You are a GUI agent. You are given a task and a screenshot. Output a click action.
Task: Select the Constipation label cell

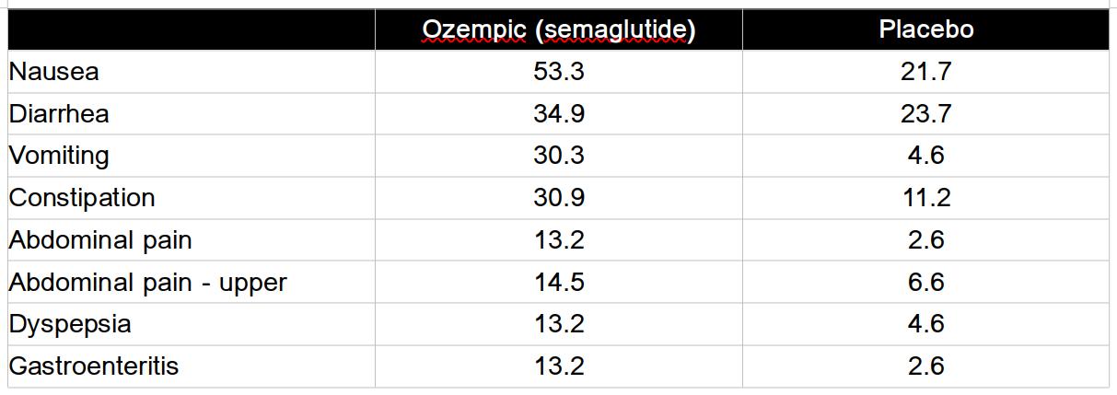tap(82, 198)
